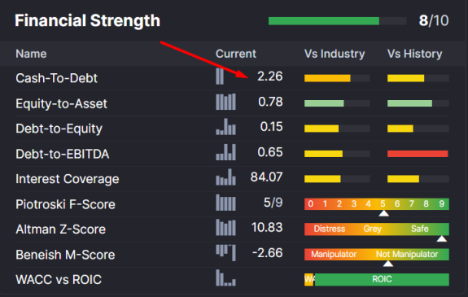Open the Altman Z-Score sparkline icon
The height and width of the screenshot is (297, 468).
coord(225,228)
